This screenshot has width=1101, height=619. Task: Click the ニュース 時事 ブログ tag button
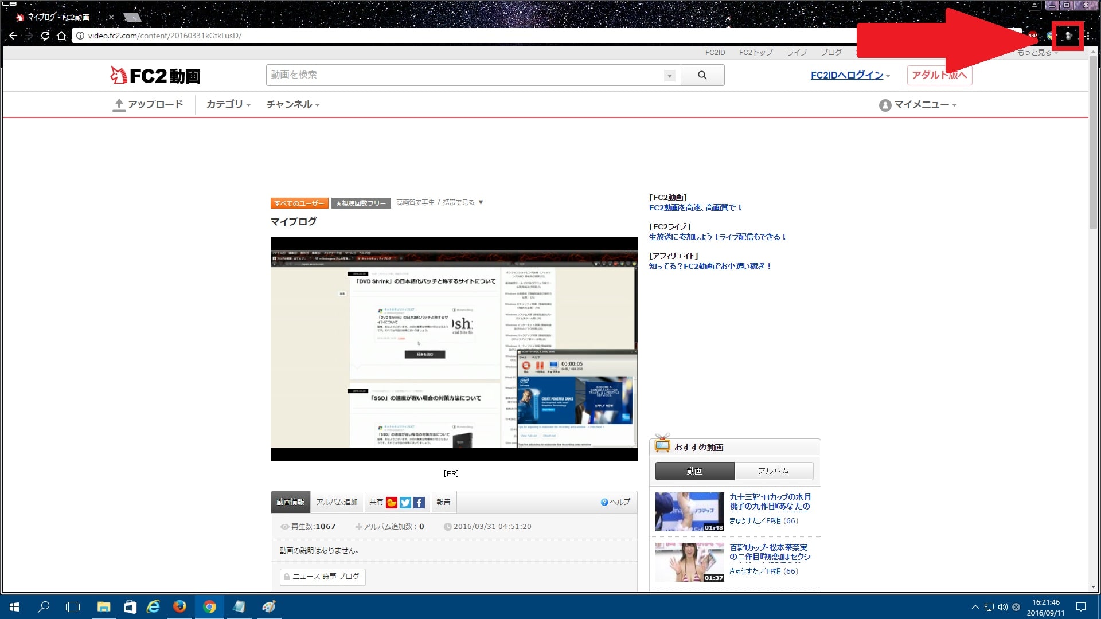pos(323,577)
